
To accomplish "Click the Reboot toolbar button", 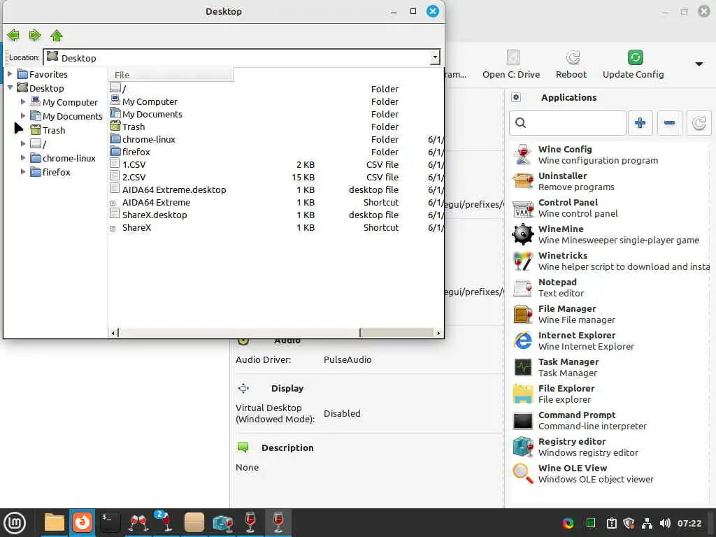I will (571, 64).
